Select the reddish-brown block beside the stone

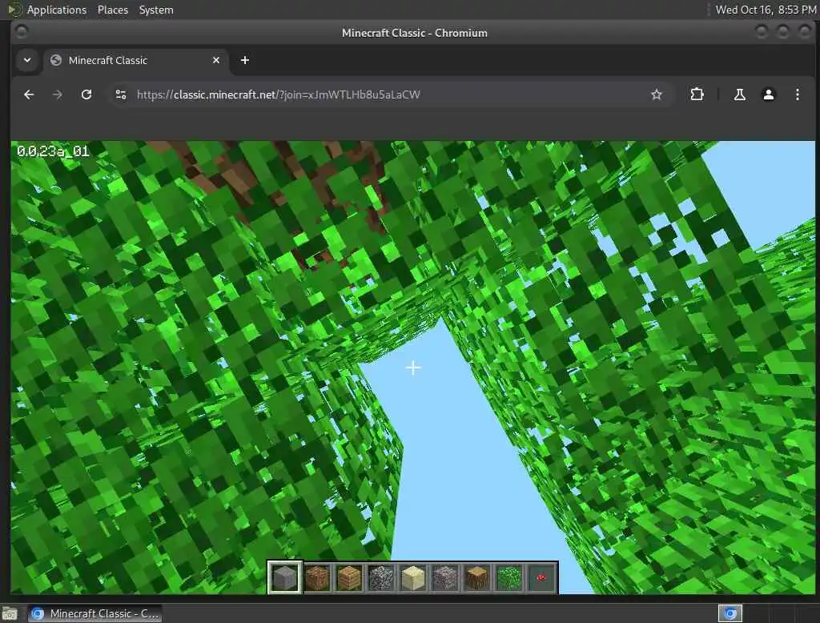(x=317, y=578)
